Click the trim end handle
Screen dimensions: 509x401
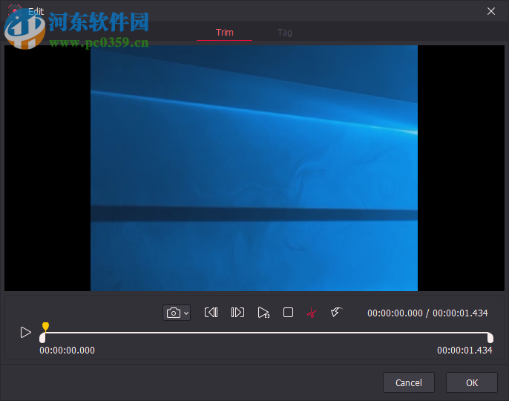[490, 338]
